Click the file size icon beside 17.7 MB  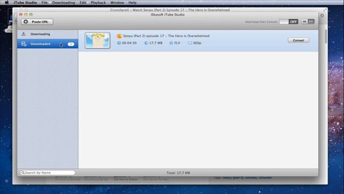coord(146,43)
